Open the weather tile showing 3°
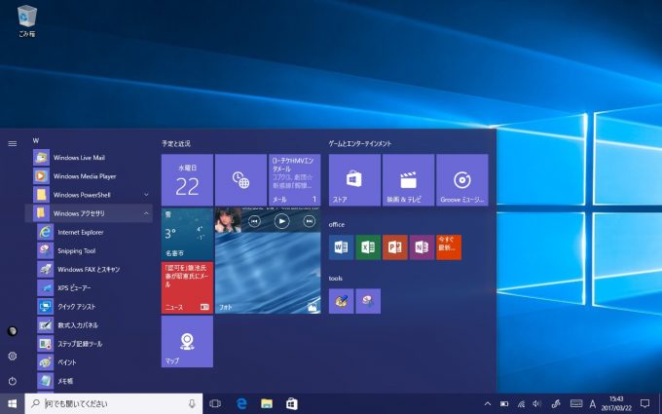This screenshot has width=662, height=414. coord(187,234)
